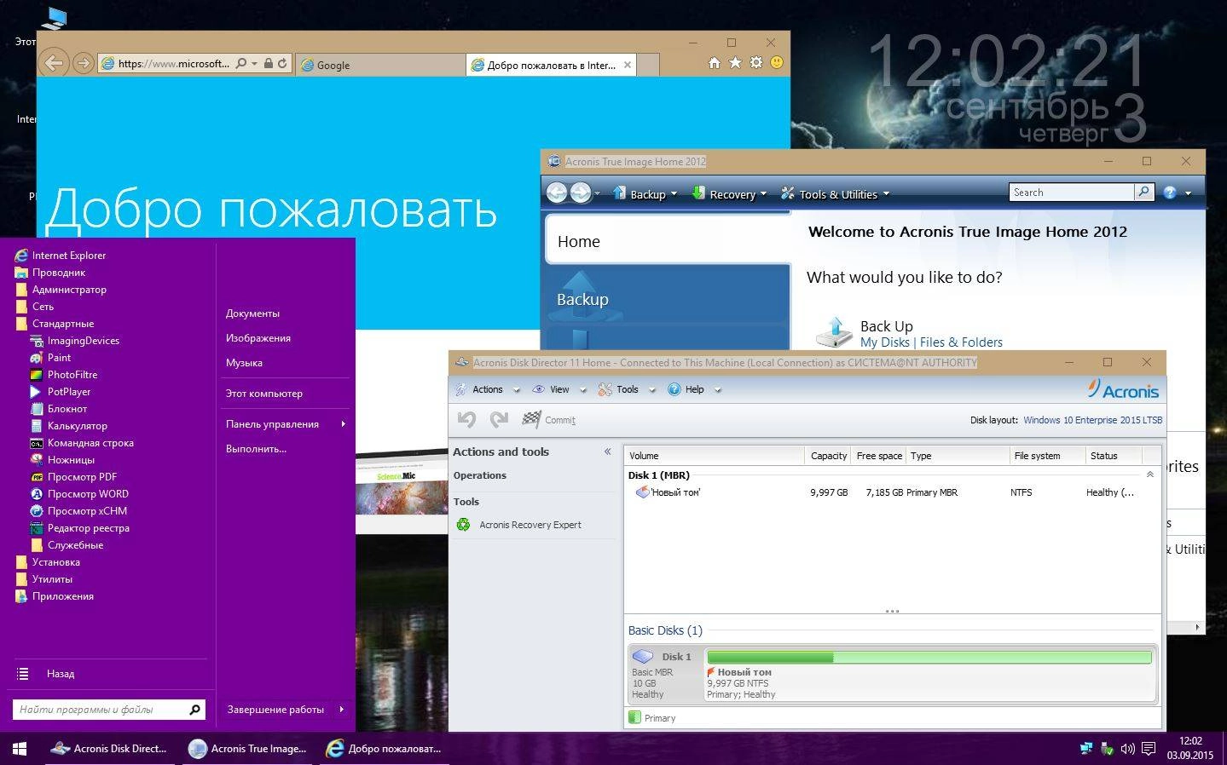Click Новый том partition usage bar
1227x765 pixels.
coord(929,657)
